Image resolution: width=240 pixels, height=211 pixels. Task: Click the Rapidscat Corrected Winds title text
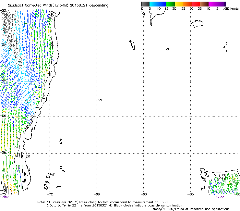(x=57, y=5)
